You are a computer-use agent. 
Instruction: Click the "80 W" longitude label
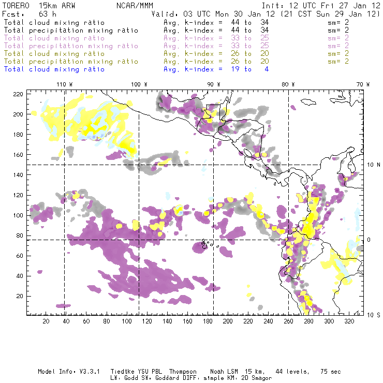(288, 84)
